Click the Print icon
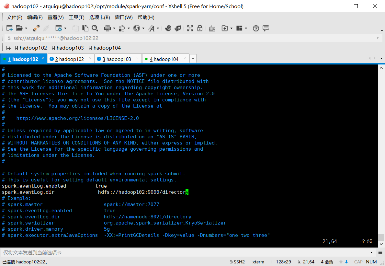This screenshot has height=266, width=385. (107, 28)
